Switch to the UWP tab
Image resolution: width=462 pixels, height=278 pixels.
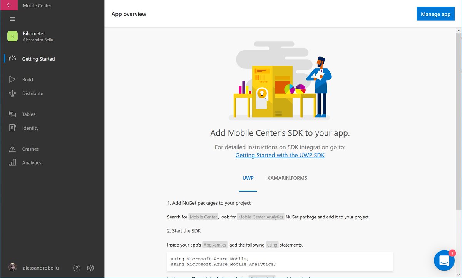click(x=248, y=178)
